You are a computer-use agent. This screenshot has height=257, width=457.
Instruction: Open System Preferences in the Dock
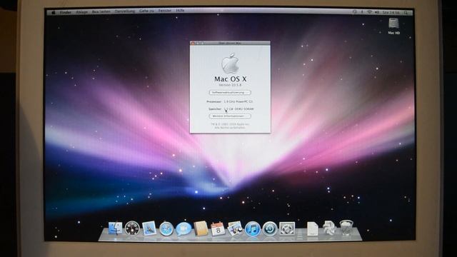287,228
